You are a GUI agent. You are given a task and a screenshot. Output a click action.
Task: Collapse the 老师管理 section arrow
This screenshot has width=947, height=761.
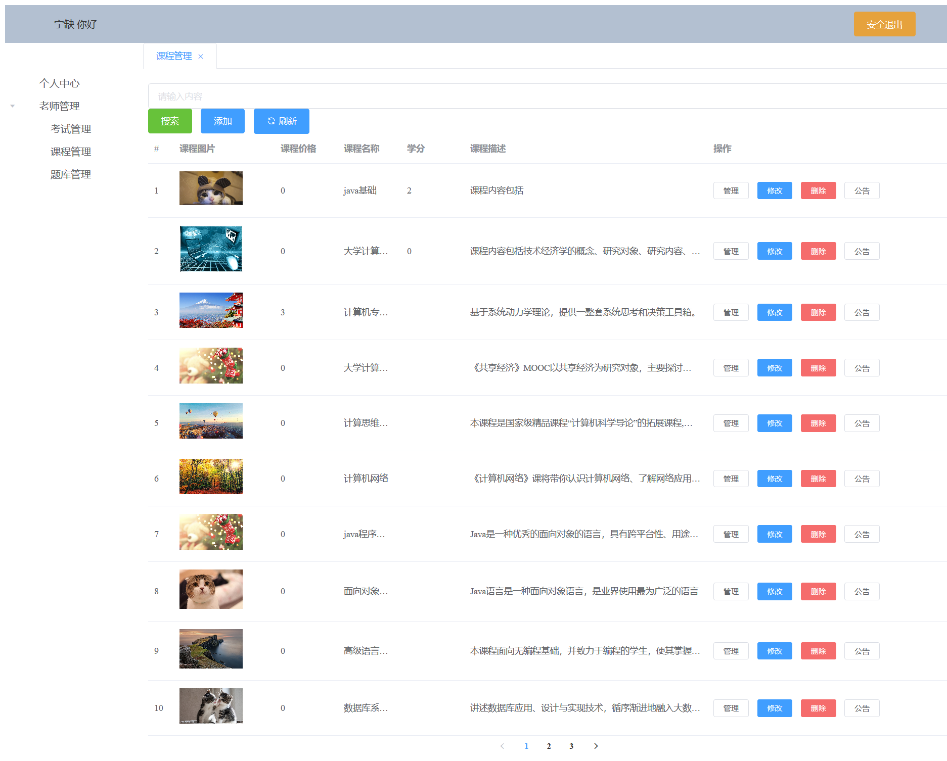12,106
